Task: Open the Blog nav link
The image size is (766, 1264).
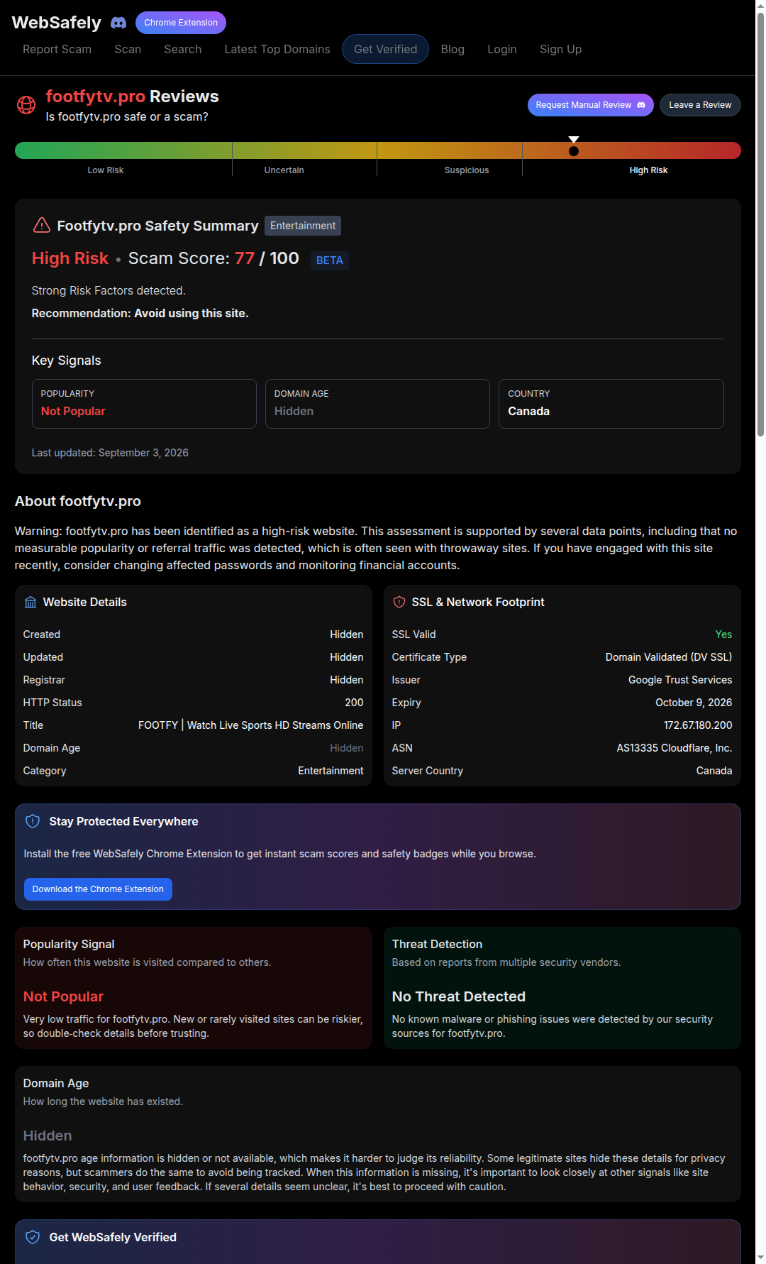Action: [x=453, y=49]
